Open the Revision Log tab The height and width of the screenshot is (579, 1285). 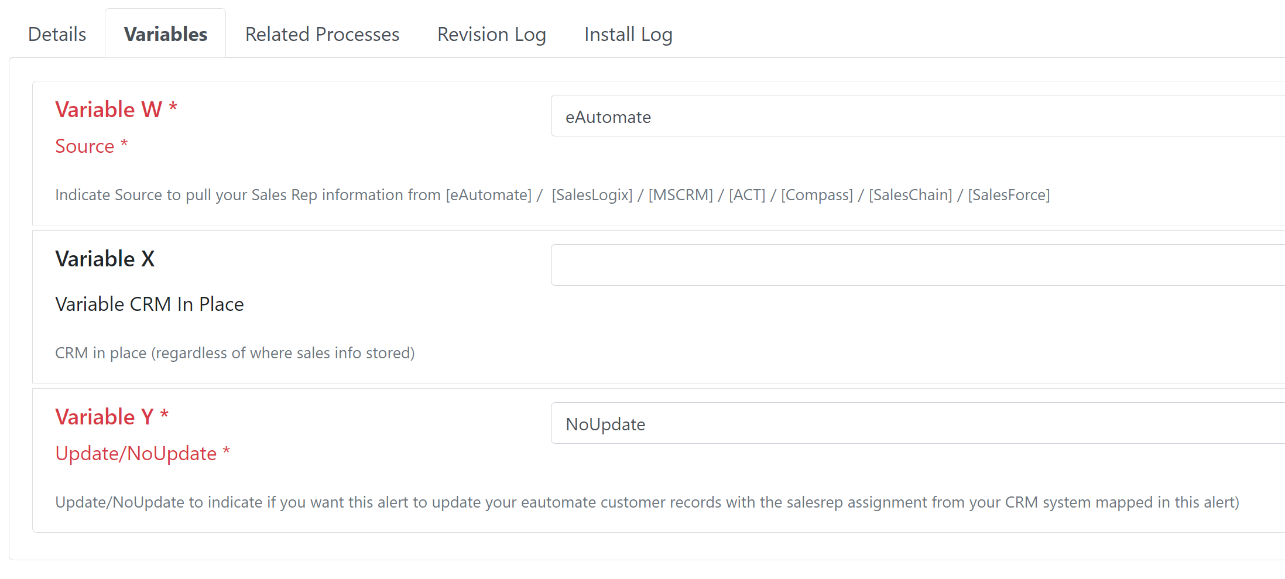[x=491, y=34]
